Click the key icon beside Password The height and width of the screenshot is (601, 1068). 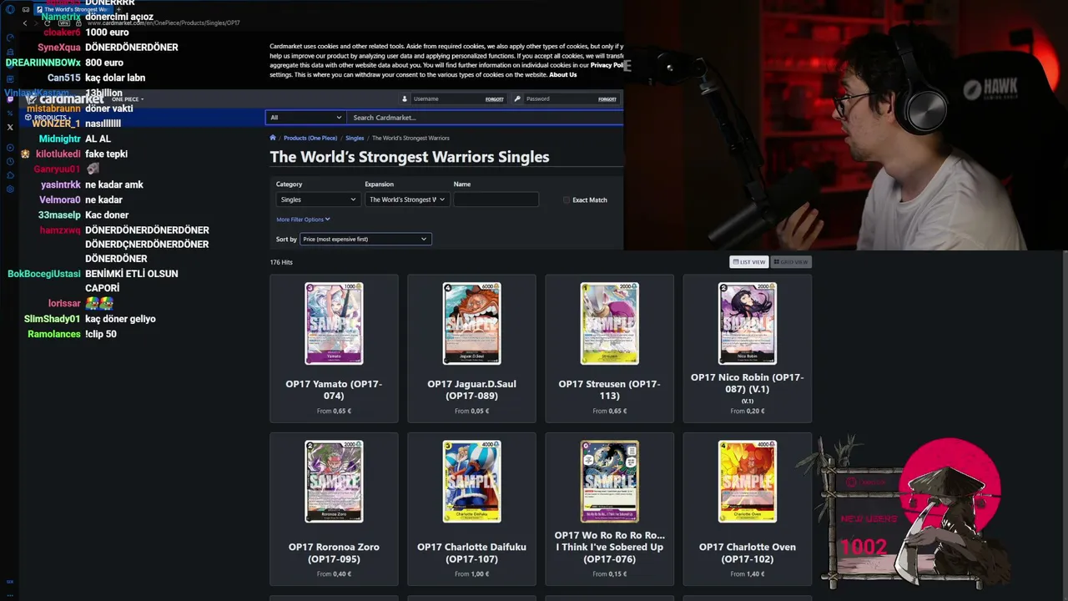point(518,98)
